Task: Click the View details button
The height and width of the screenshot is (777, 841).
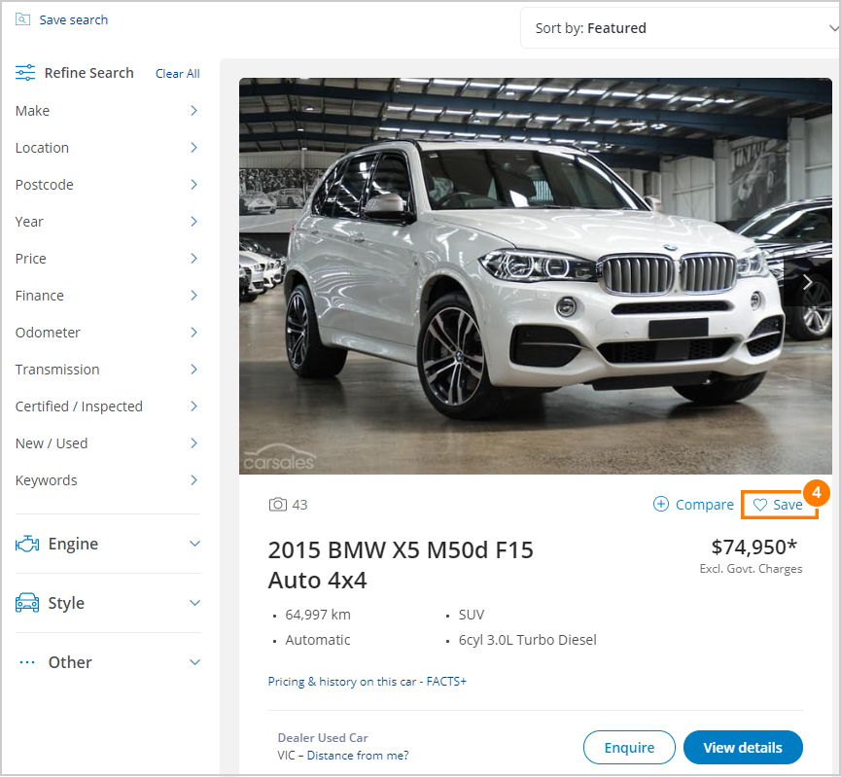Action: 743,748
